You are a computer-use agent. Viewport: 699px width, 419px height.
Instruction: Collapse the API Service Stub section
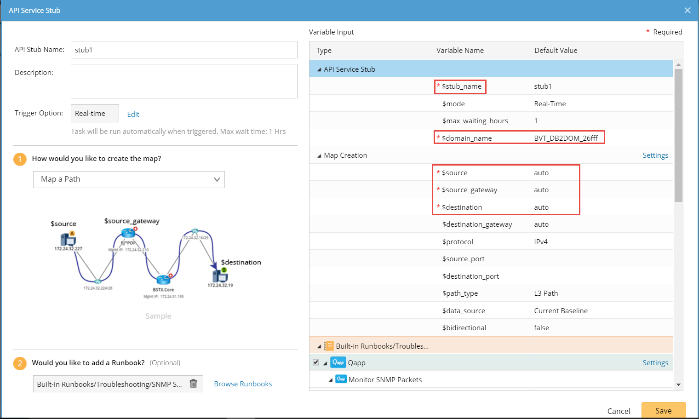(x=319, y=69)
